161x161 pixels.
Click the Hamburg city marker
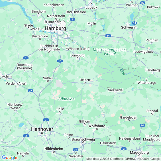pos(56,32)
